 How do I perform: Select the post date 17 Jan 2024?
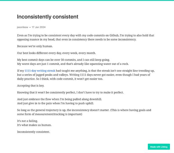39,27
